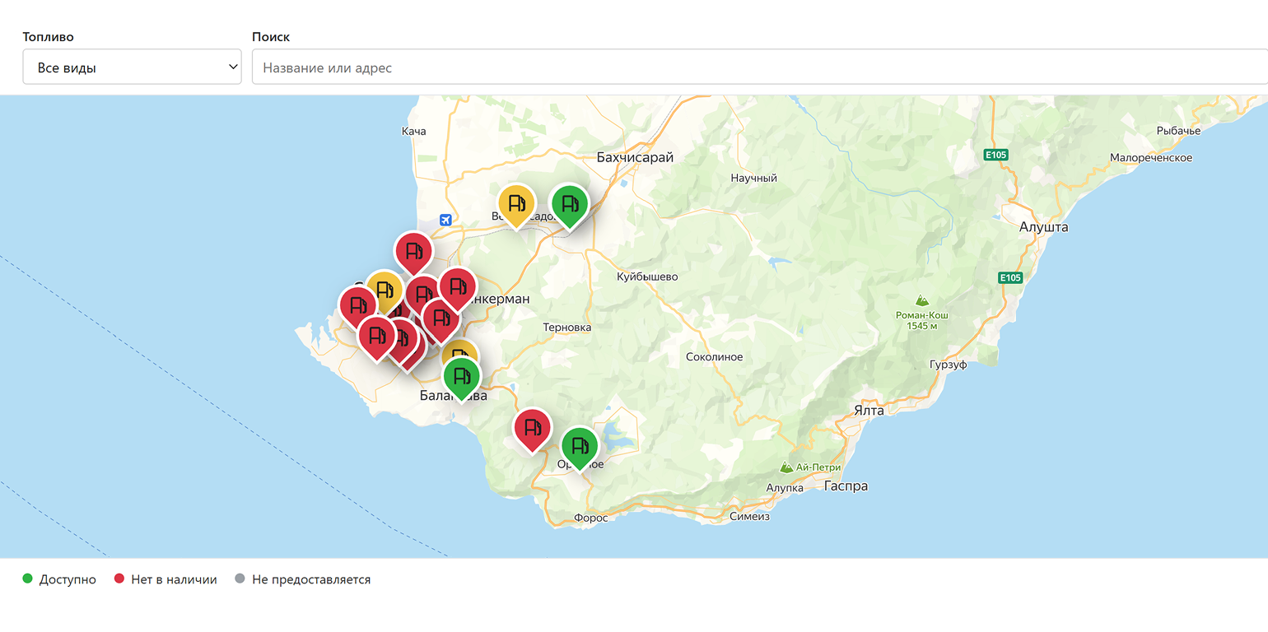
Task: Click the gray Не предоставляется legend dot
Action: (x=240, y=579)
